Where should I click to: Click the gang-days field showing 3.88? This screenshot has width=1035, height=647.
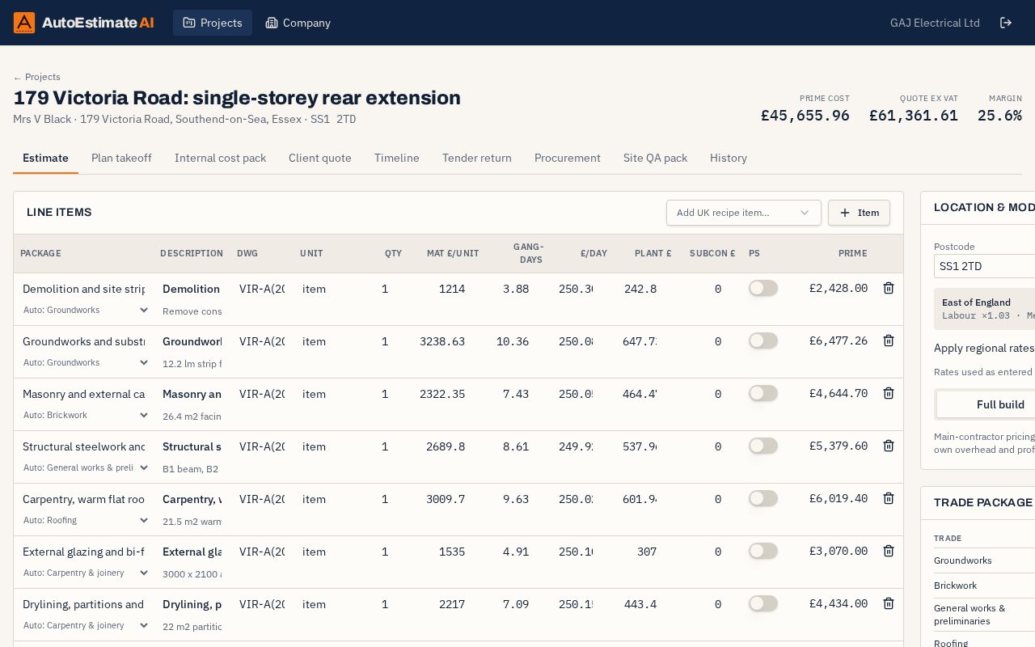click(513, 289)
